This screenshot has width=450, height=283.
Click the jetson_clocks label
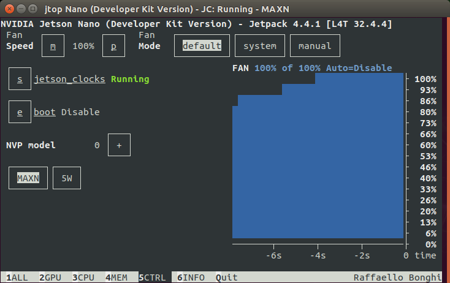coord(69,79)
